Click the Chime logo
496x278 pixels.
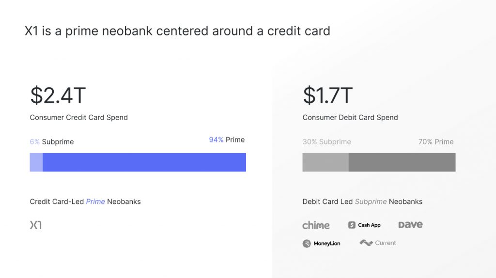(x=316, y=225)
